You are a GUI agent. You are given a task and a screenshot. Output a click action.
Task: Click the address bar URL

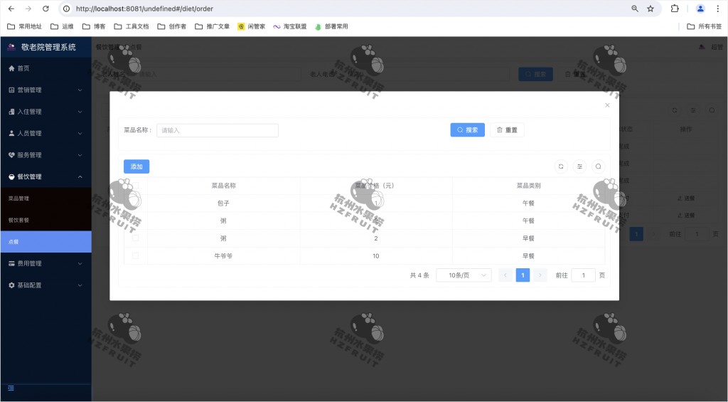[x=144, y=9]
